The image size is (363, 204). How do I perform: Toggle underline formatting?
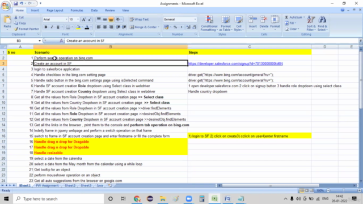(x=58, y=27)
